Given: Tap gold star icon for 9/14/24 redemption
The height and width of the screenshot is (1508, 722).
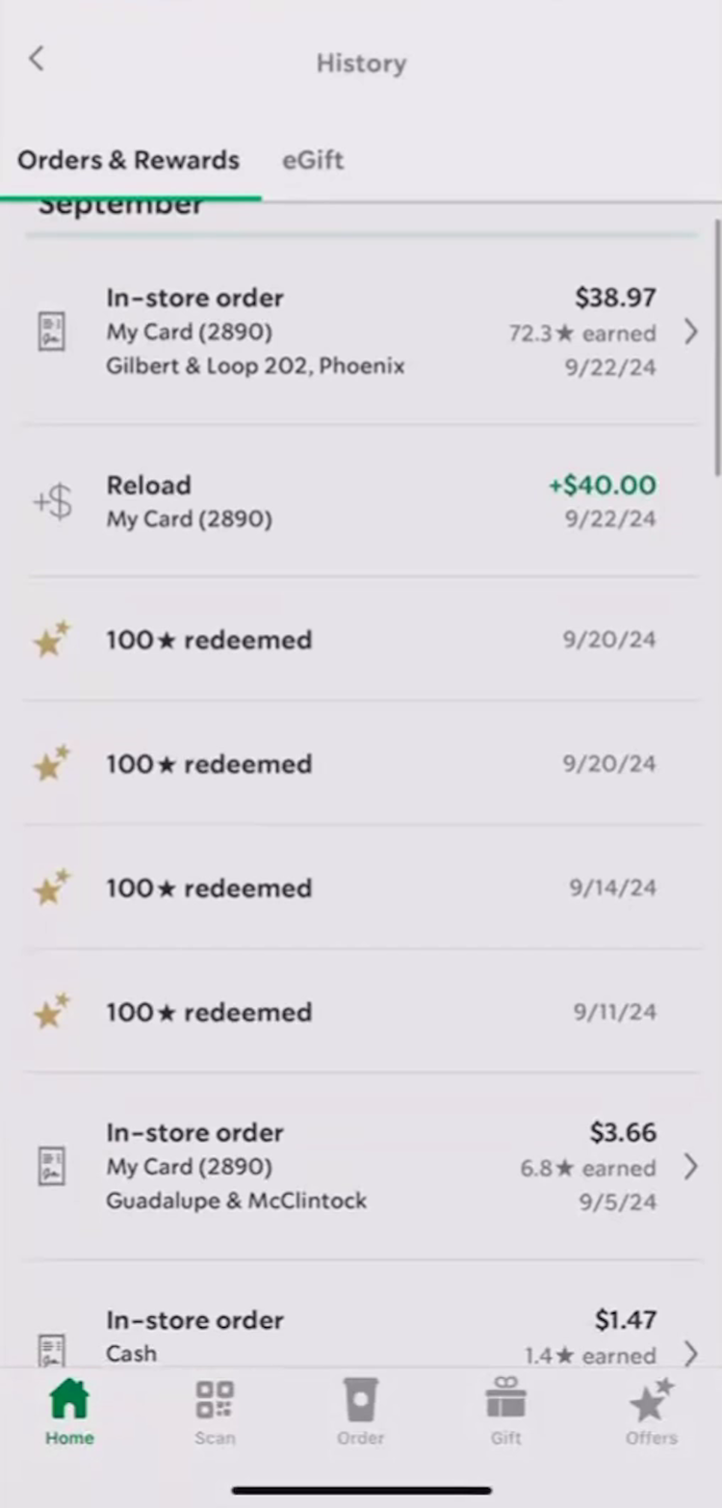Looking at the screenshot, I should pos(52,887).
